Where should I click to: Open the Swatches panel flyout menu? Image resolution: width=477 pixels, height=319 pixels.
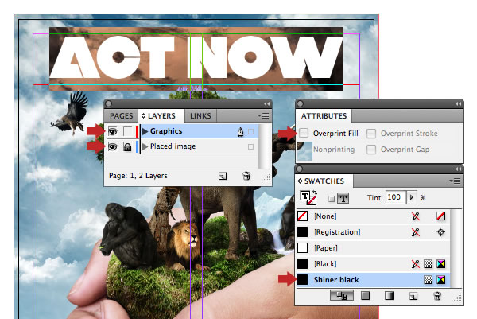click(x=455, y=181)
